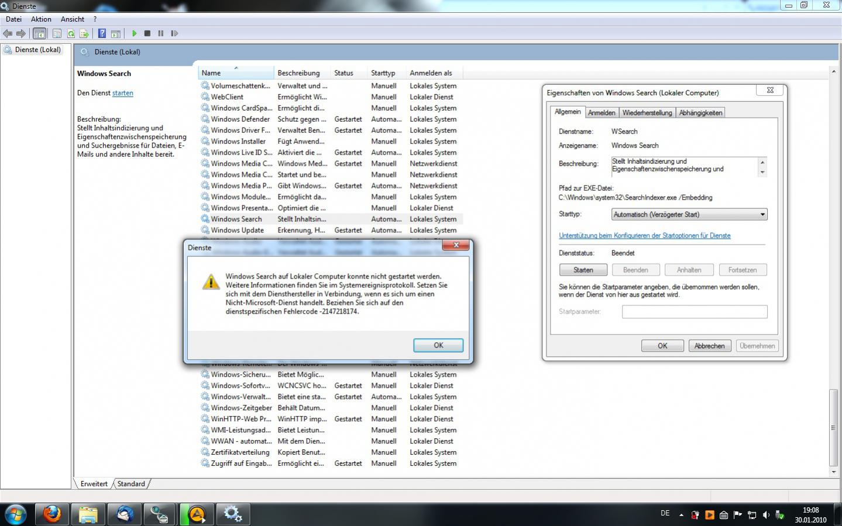Click the Export list toolbar icon
Viewport: 842px width, 526px height.
(x=84, y=33)
